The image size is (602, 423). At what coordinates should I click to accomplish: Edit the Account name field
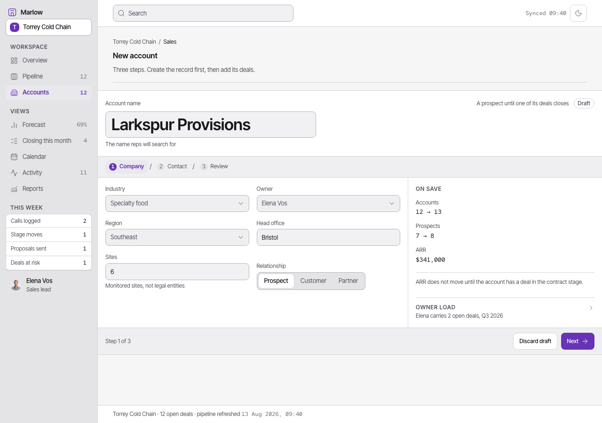[x=211, y=125]
